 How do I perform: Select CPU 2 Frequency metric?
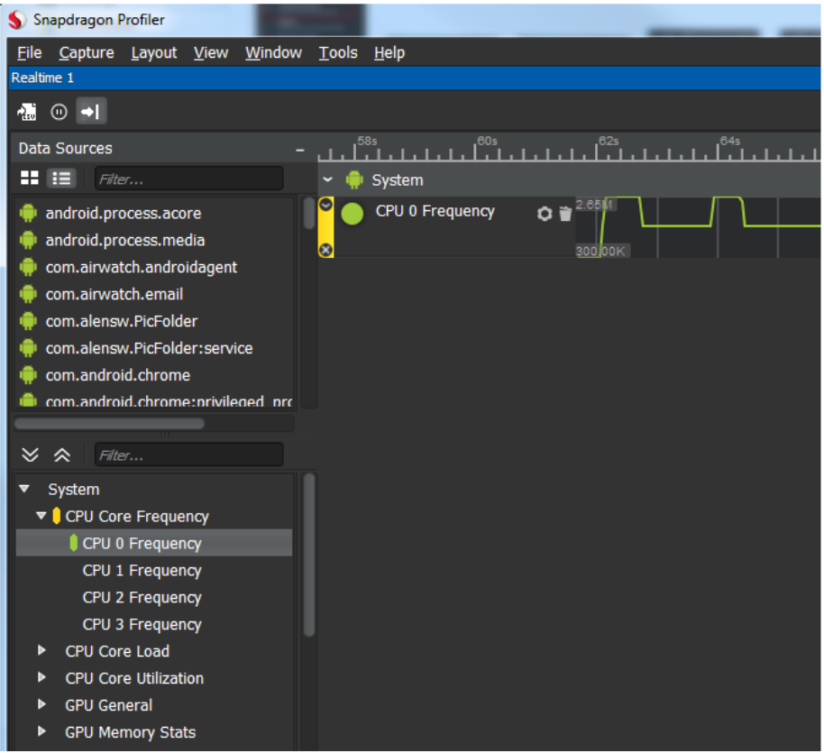point(142,597)
